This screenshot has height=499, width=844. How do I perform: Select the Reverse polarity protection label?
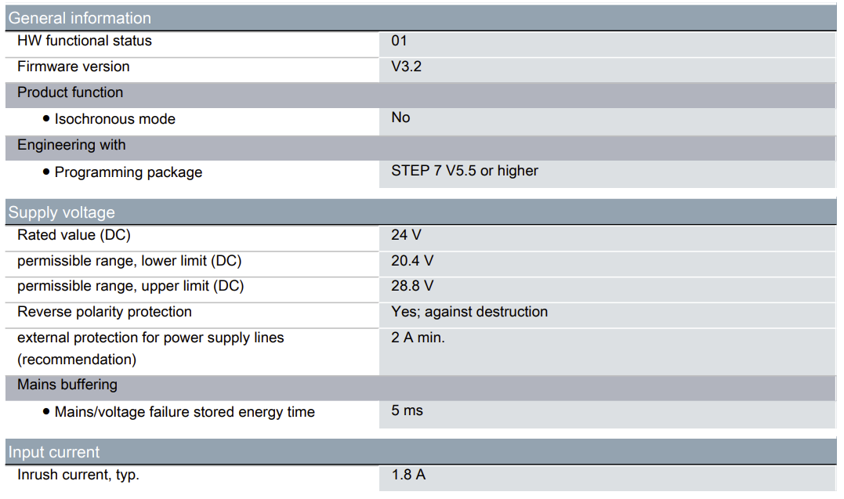(x=104, y=312)
